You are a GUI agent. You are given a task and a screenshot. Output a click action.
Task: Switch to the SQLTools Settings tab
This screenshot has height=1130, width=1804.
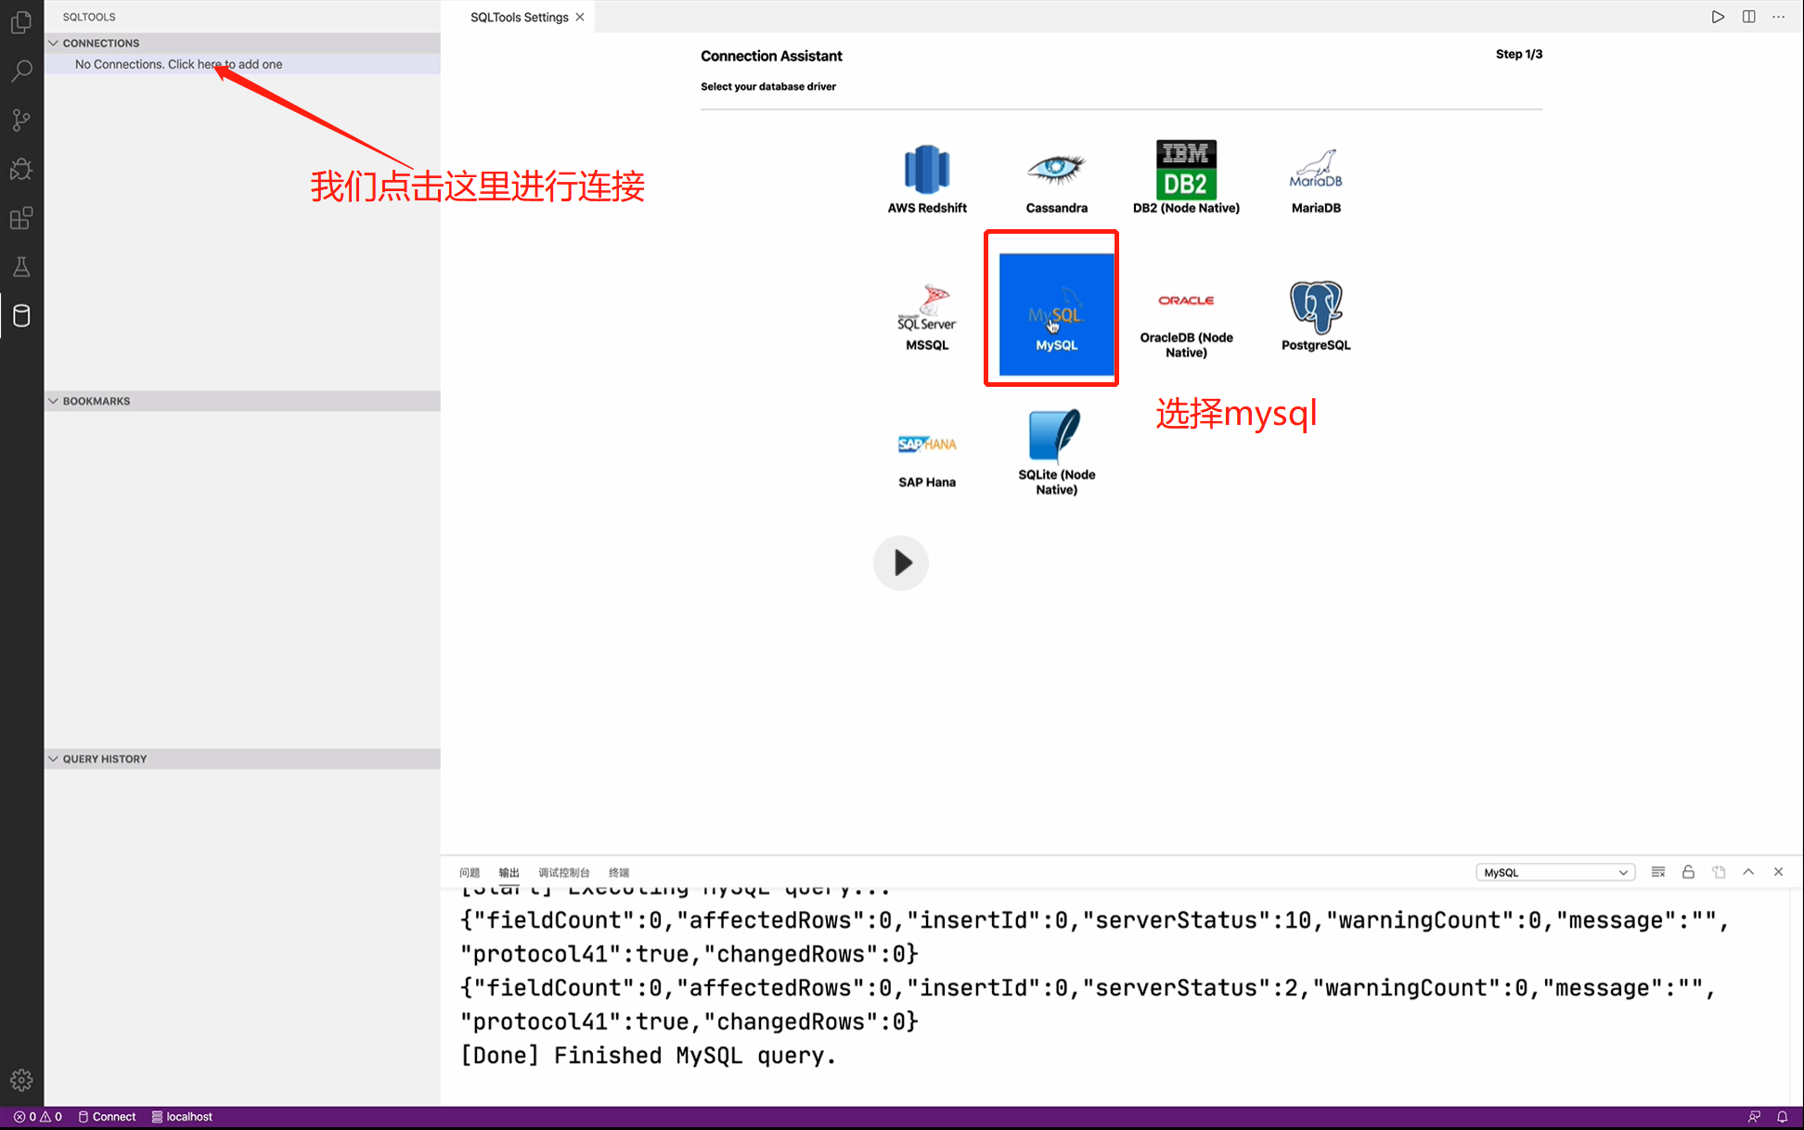point(519,17)
